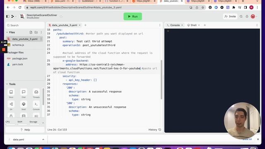Switch to the Inbox Gmail browser tab
Image resolution: width=265 pixels, height=149 pixels.
click(35, 1)
